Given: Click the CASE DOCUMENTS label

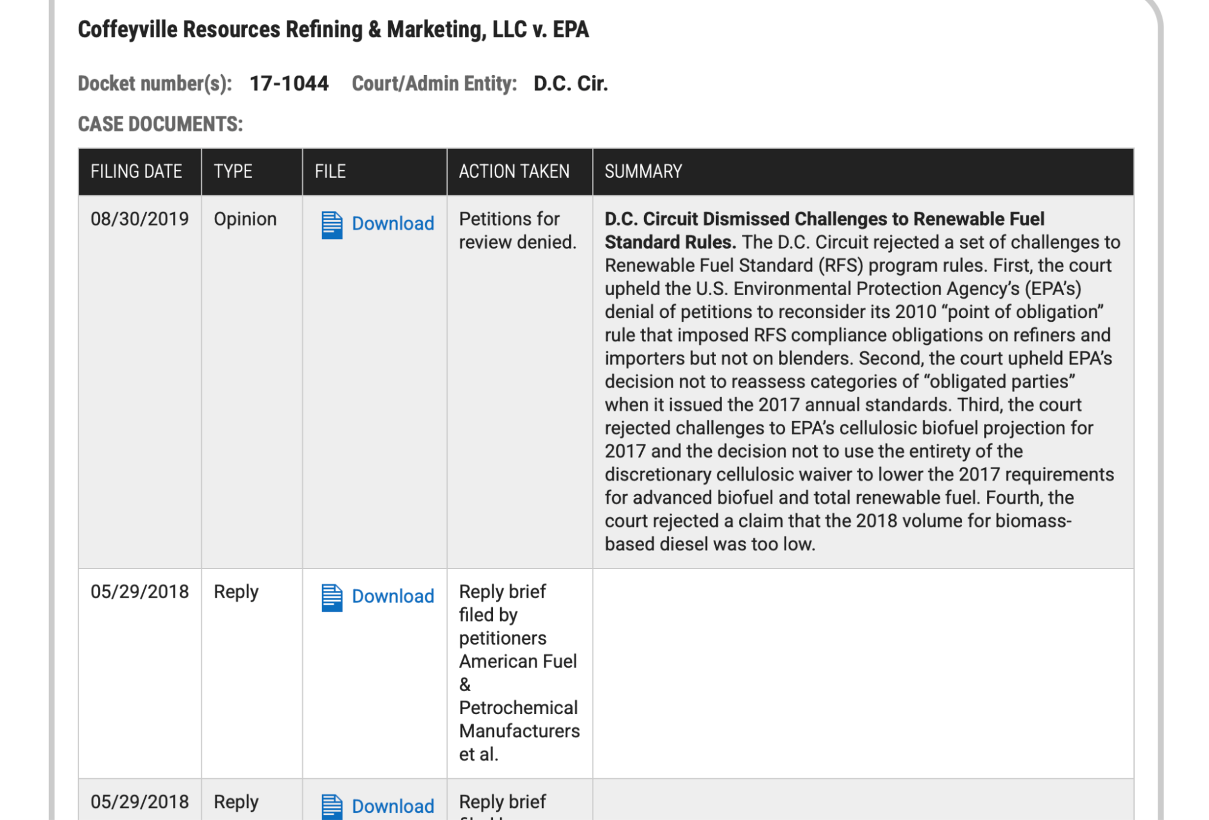Looking at the screenshot, I should (160, 125).
